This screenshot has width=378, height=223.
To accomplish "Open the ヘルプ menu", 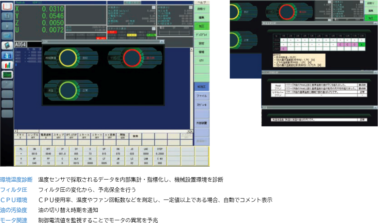I will pyautogui.click(x=202, y=2).
